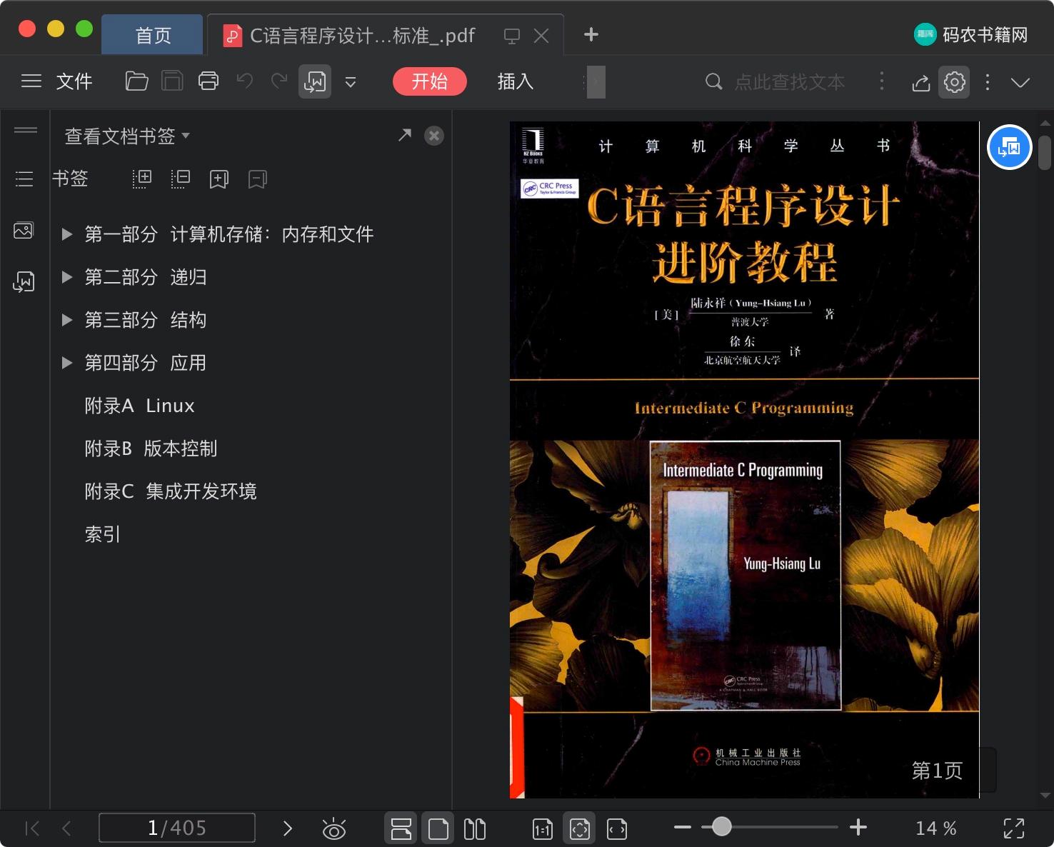Toggle the sidebar collapse handle icon
Viewport: 1054px width, 847px height.
point(25,130)
